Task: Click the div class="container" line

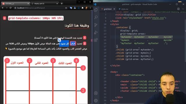Action: (130, 75)
